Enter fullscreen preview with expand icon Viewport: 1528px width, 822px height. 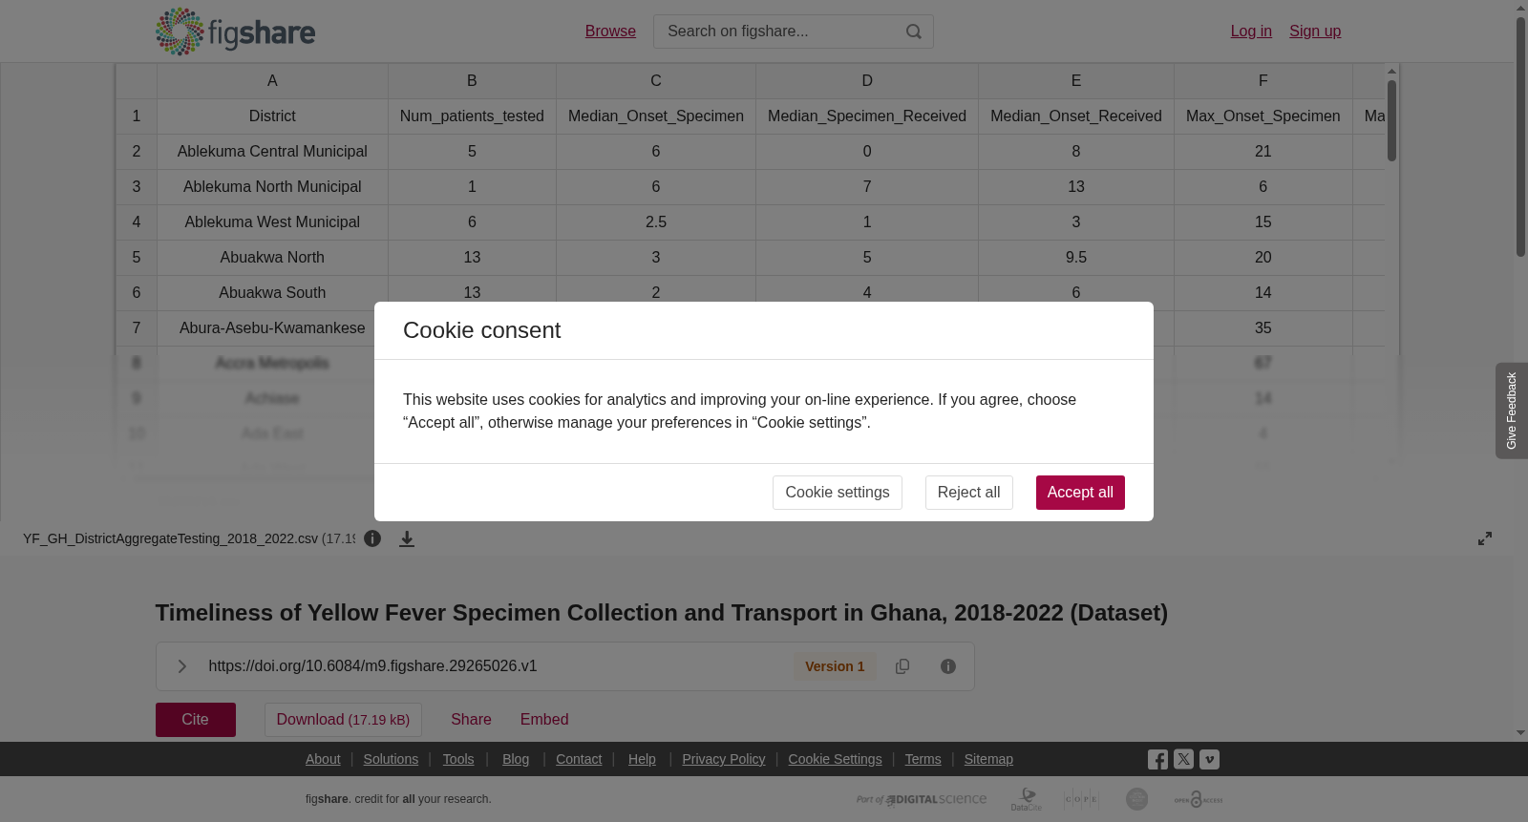pos(1485,538)
